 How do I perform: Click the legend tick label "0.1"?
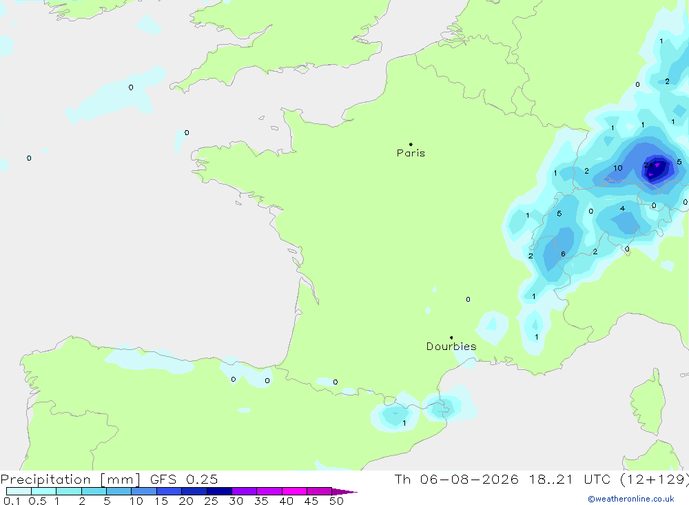point(12,501)
